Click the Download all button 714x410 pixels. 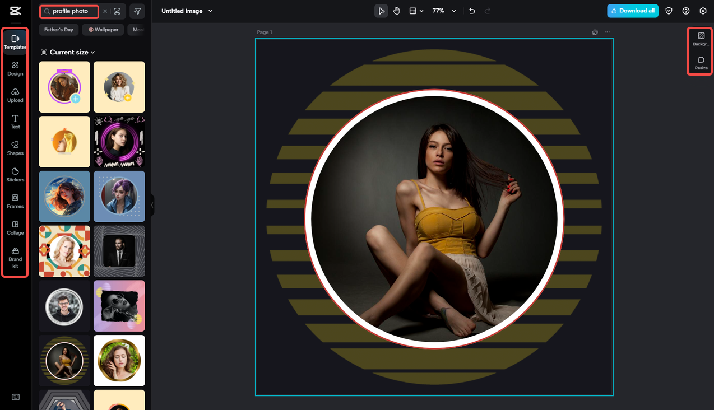(x=633, y=11)
